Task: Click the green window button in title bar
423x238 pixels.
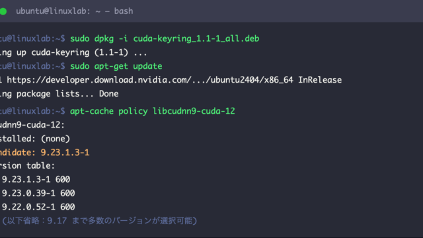Action: (3, 11)
